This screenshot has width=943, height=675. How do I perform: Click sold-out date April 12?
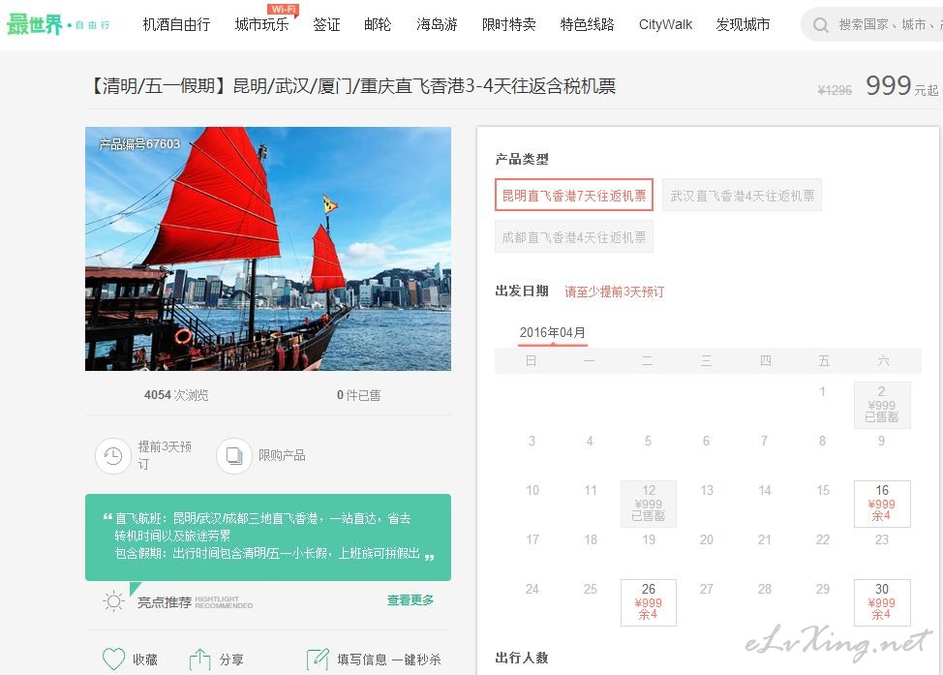pos(649,504)
